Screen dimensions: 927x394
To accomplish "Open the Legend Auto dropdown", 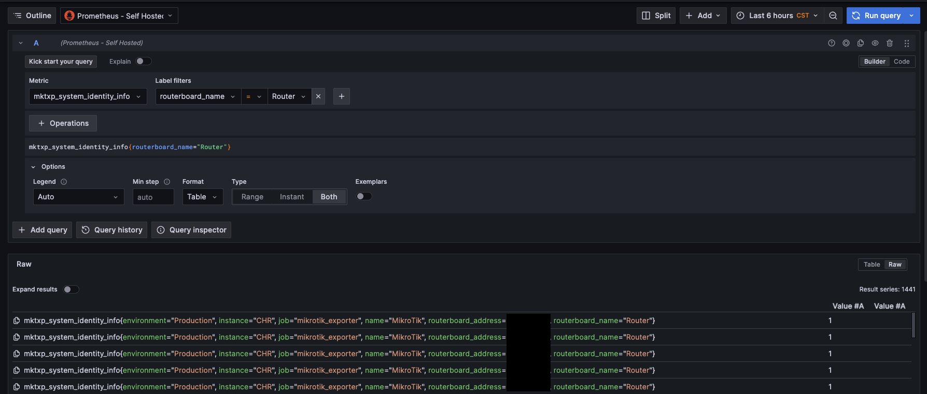I will (79, 197).
